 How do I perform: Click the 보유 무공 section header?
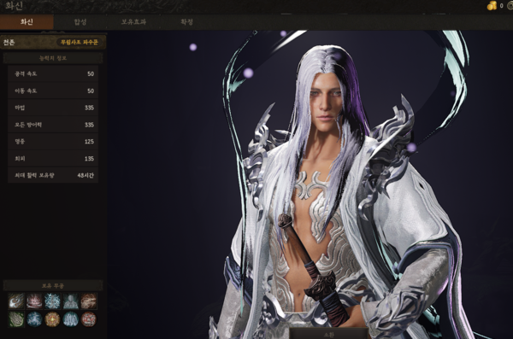(x=53, y=285)
